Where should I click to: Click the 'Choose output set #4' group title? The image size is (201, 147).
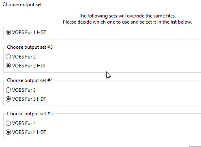click(30, 80)
